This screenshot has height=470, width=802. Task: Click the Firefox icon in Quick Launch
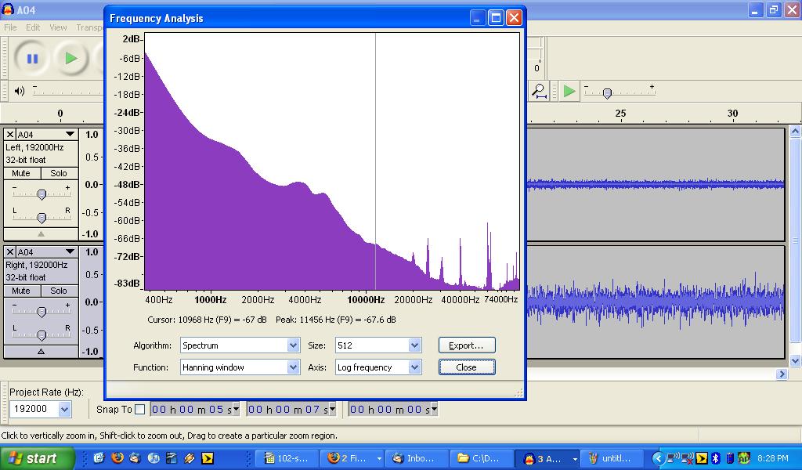[x=117, y=458]
